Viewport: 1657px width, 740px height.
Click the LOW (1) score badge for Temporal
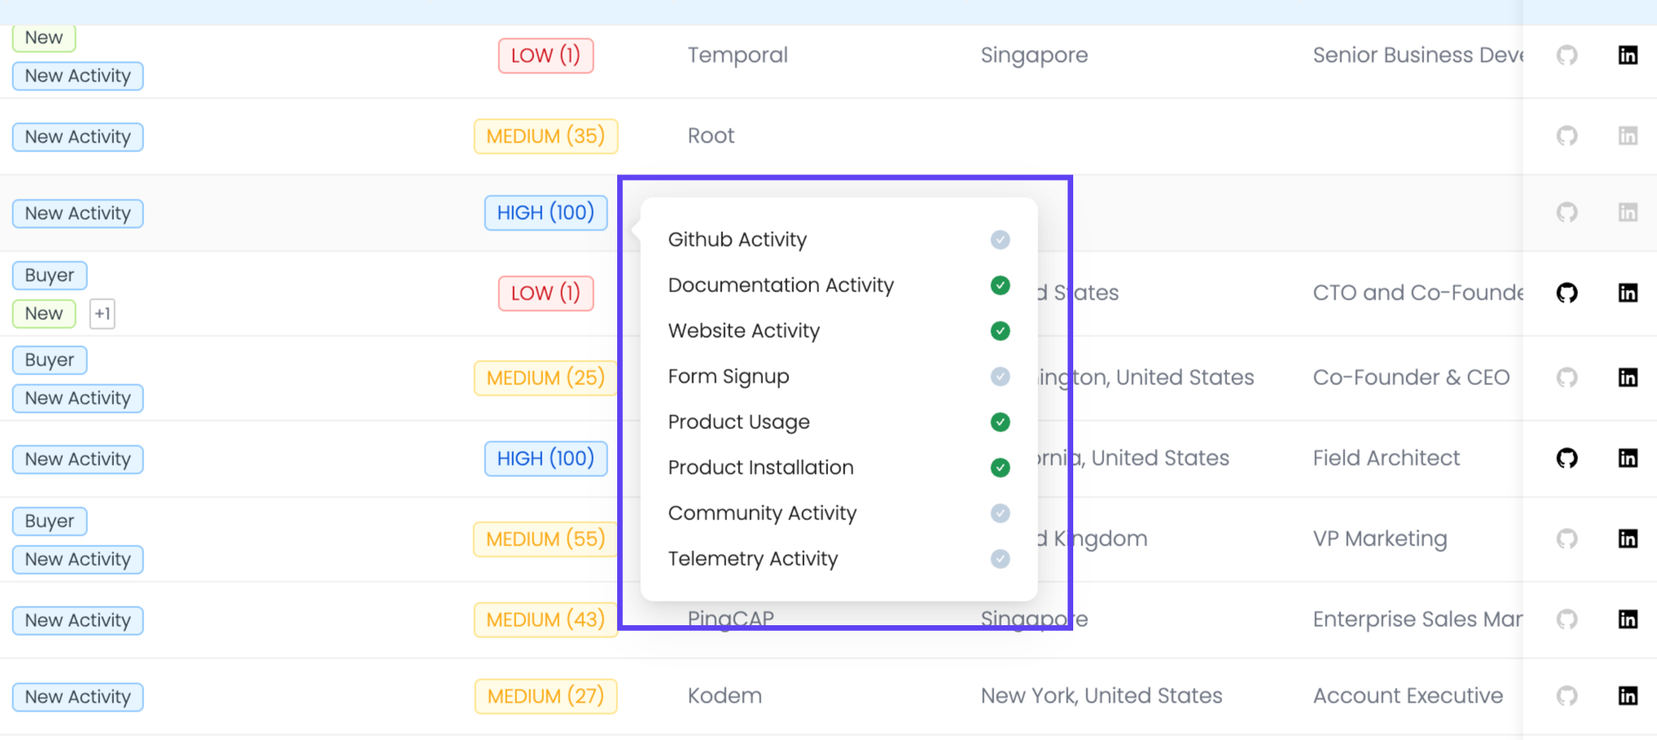tap(546, 55)
